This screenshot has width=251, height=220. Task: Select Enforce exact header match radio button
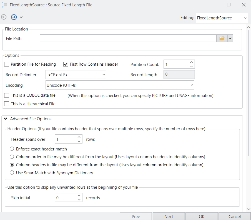pyautogui.click(x=12, y=149)
